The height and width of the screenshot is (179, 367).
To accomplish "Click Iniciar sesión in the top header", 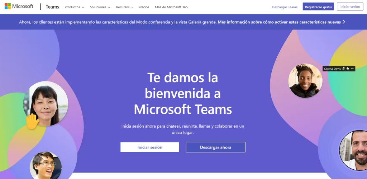I will pos(350,6).
